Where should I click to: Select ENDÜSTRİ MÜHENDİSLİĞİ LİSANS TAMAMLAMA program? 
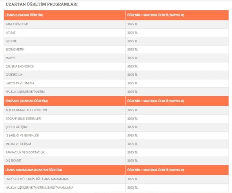point(37,179)
